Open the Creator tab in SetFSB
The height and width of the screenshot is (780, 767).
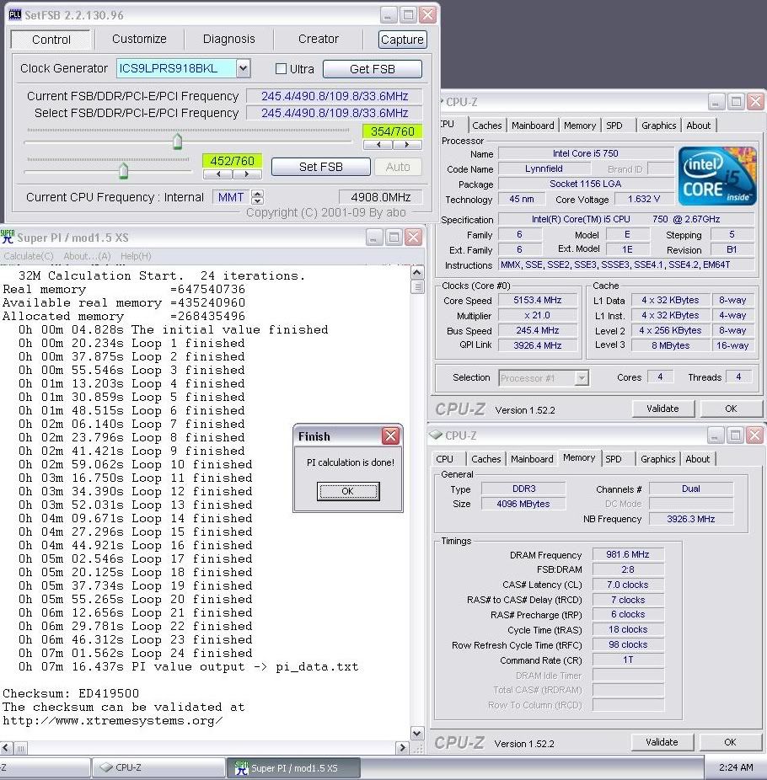(x=319, y=39)
